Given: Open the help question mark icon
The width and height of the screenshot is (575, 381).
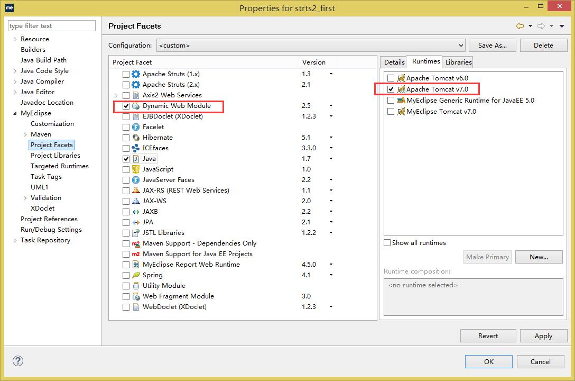Looking at the screenshot, I should (x=17, y=361).
